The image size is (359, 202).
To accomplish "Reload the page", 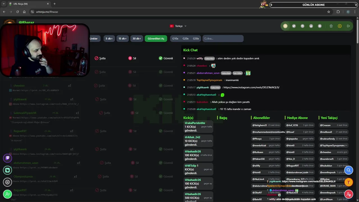I will pos(17,12).
